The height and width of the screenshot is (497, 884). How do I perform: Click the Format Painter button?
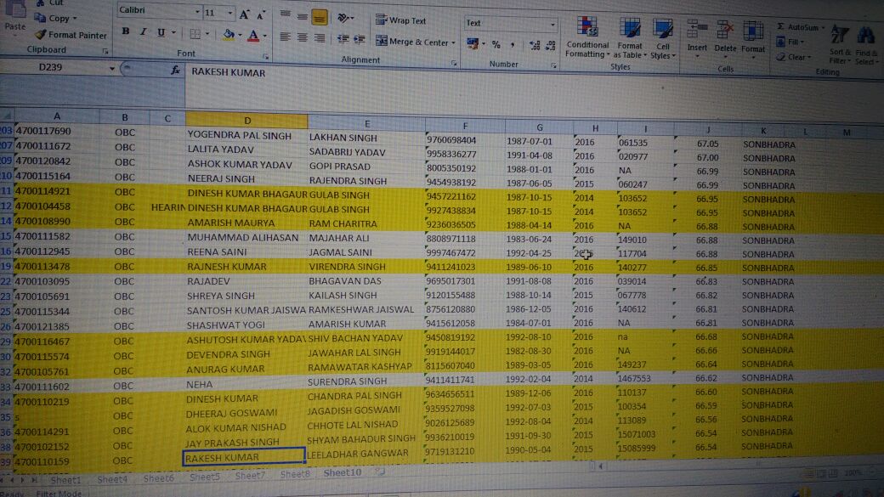pyautogui.click(x=71, y=35)
